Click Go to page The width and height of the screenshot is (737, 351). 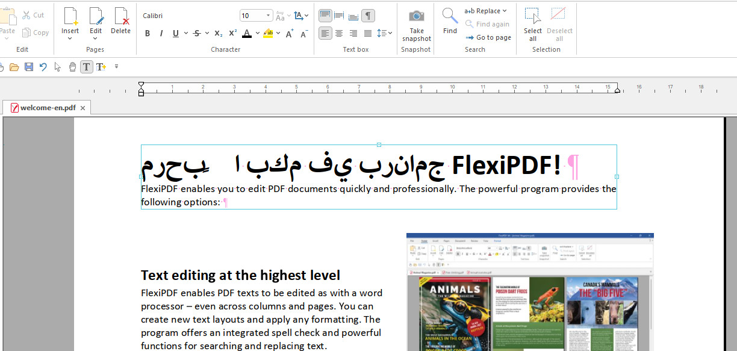(488, 37)
